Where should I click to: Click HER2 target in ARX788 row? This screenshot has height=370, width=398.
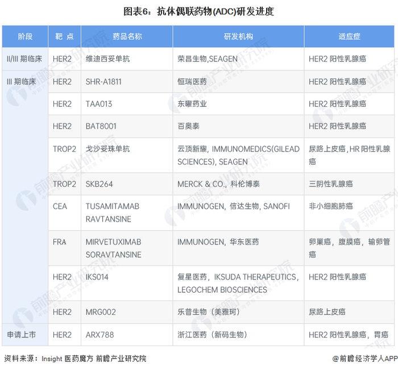coord(62,335)
